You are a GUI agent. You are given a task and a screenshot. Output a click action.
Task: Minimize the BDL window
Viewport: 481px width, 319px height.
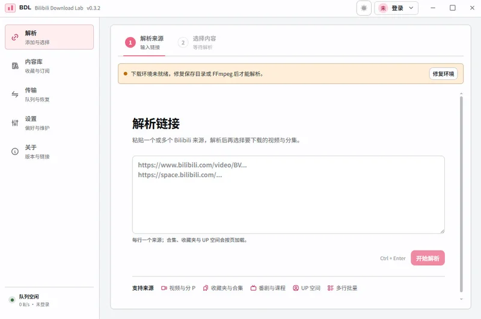[x=433, y=8]
